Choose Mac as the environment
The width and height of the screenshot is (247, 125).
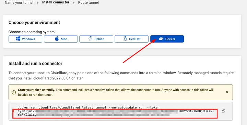pos(61,39)
